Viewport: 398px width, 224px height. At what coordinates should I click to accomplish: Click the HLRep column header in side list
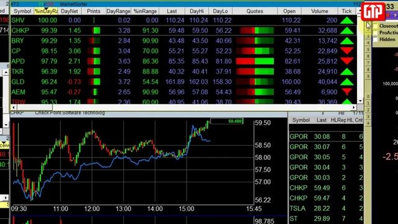click(x=338, y=120)
